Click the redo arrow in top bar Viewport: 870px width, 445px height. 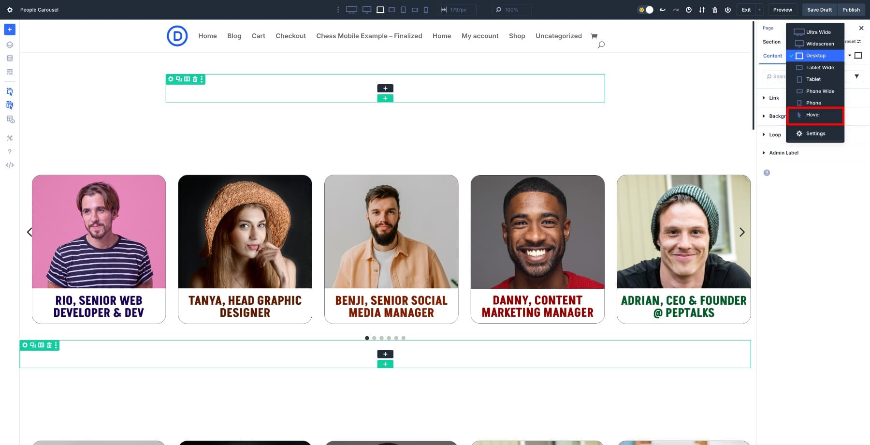pyautogui.click(x=676, y=10)
